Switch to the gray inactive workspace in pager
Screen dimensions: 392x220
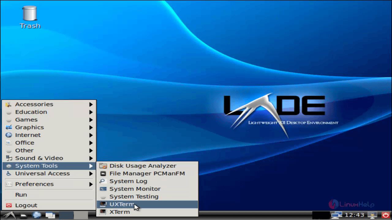[81, 215]
